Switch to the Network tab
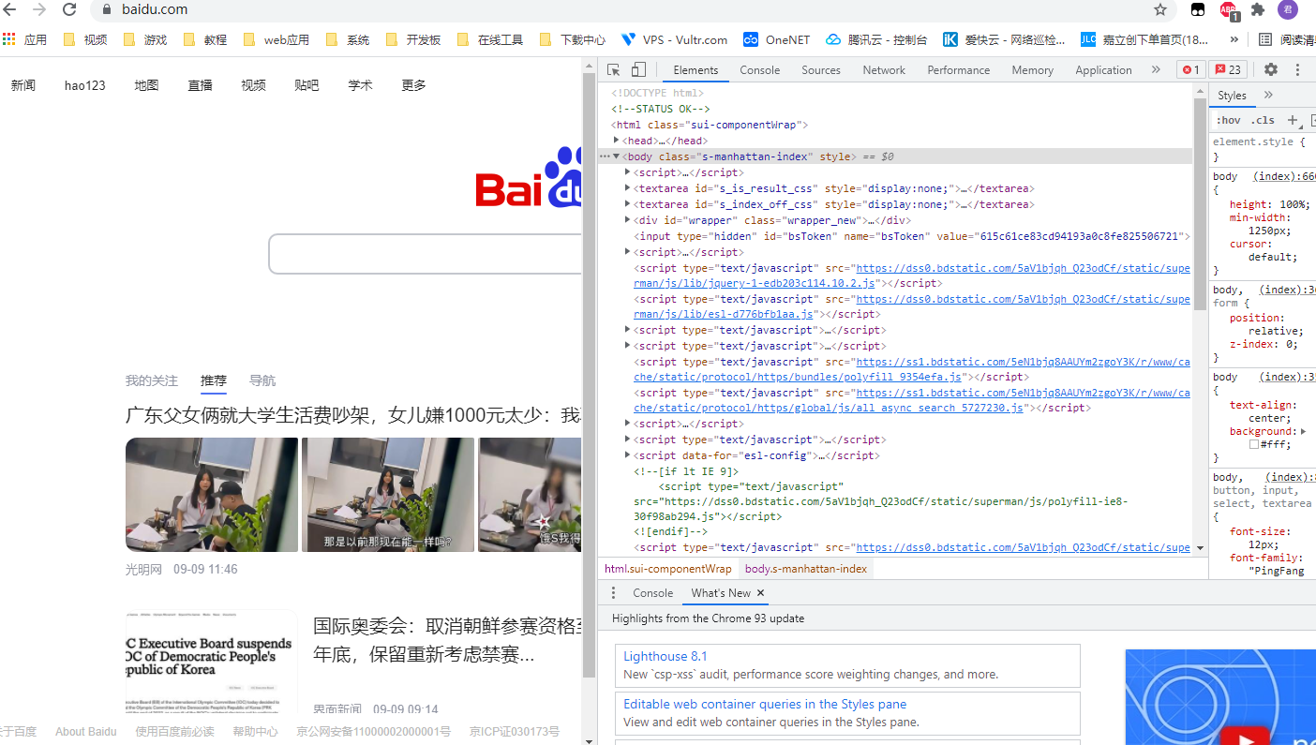The height and width of the screenshot is (745, 1316). click(884, 70)
